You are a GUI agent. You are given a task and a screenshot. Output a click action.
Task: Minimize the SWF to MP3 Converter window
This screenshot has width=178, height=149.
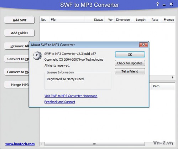point(164,5)
